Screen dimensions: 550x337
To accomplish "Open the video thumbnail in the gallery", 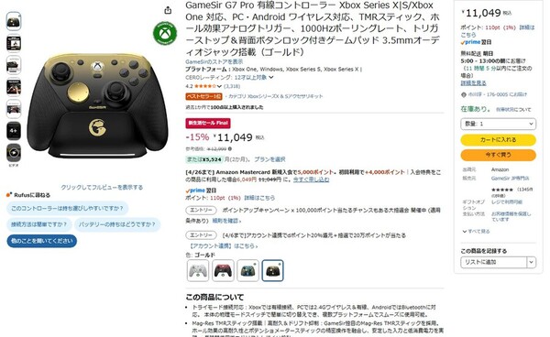I will pyautogui.click(x=14, y=153).
